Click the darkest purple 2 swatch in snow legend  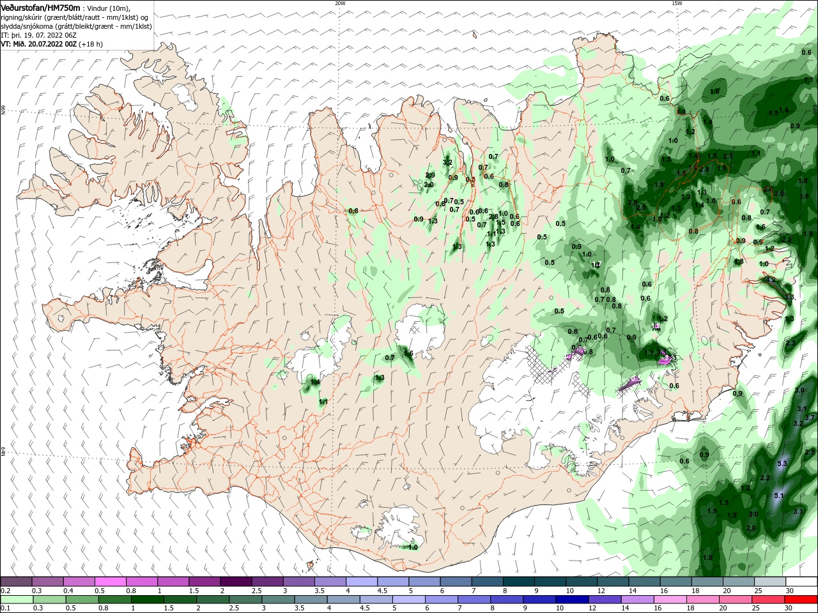click(x=235, y=582)
